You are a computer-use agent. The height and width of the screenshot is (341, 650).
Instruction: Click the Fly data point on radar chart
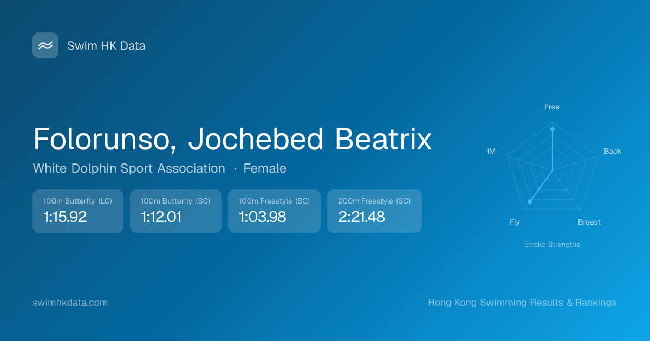(x=530, y=201)
